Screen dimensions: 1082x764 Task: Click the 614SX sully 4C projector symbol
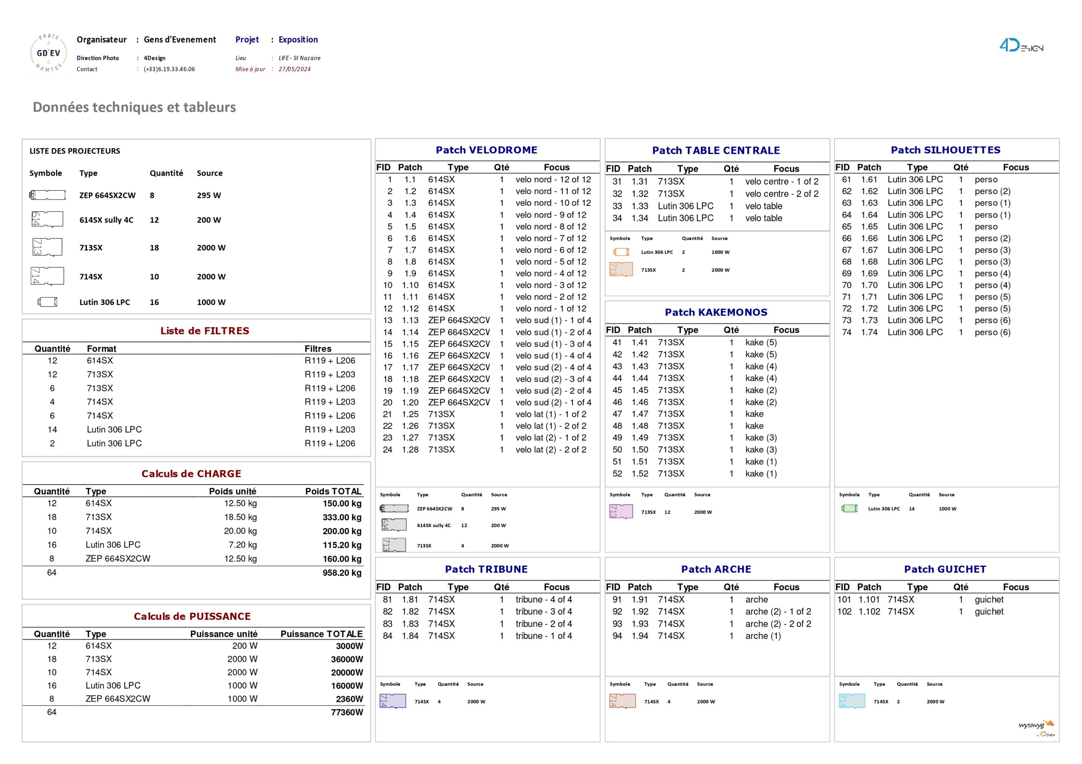pyautogui.click(x=47, y=220)
